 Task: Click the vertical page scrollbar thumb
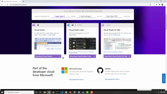pos(166,22)
